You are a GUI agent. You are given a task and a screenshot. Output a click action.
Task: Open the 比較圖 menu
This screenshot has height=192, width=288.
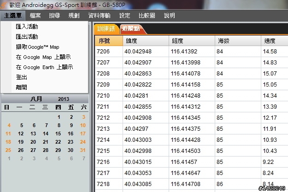147,15
